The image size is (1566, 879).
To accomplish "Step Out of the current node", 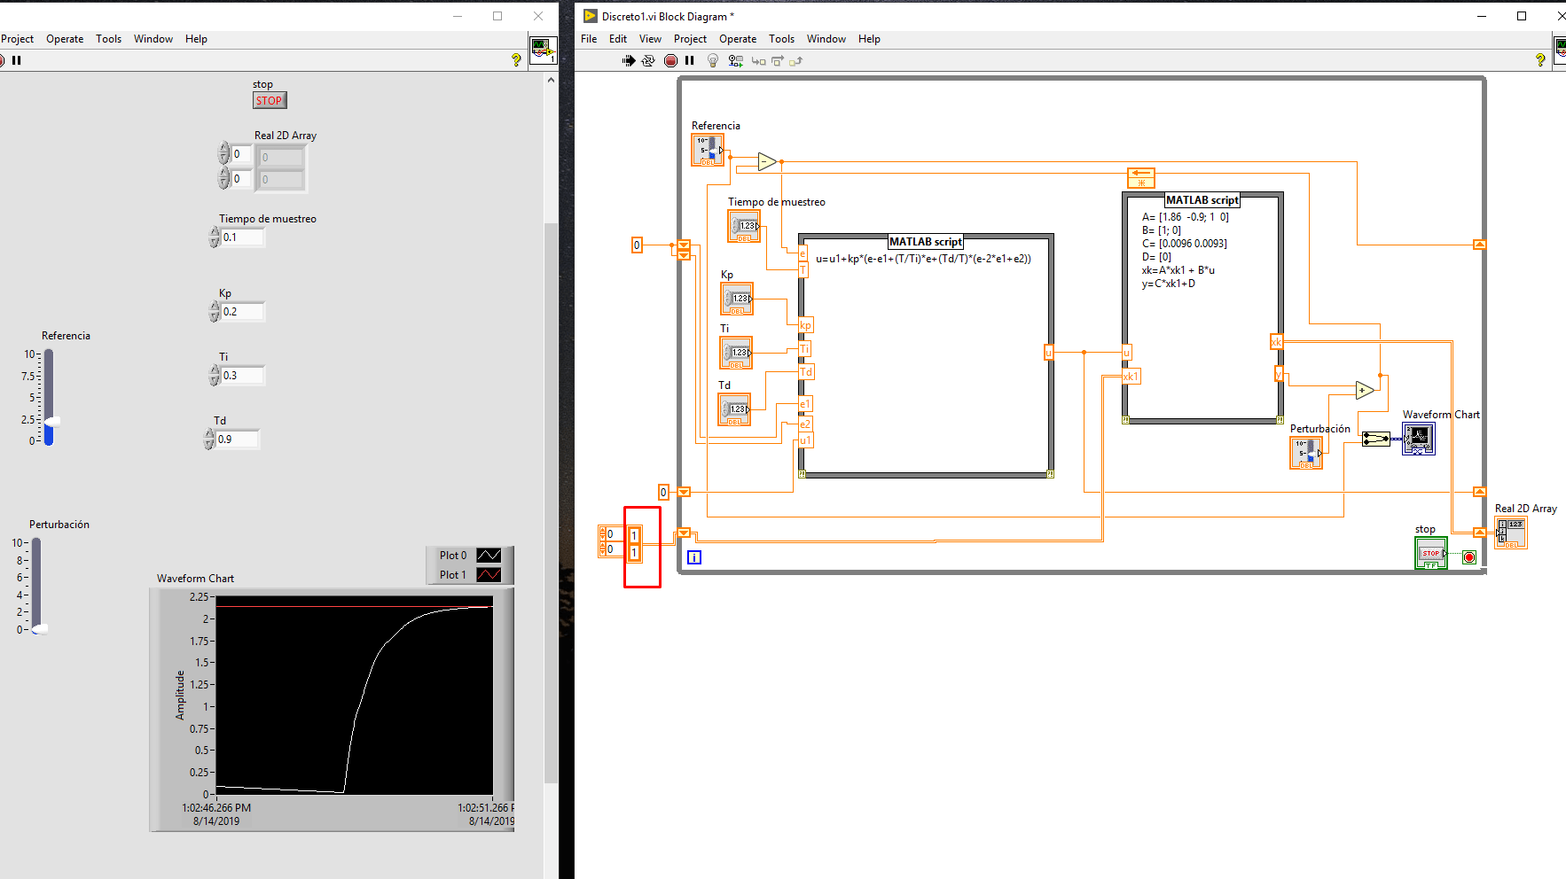I will [x=795, y=60].
